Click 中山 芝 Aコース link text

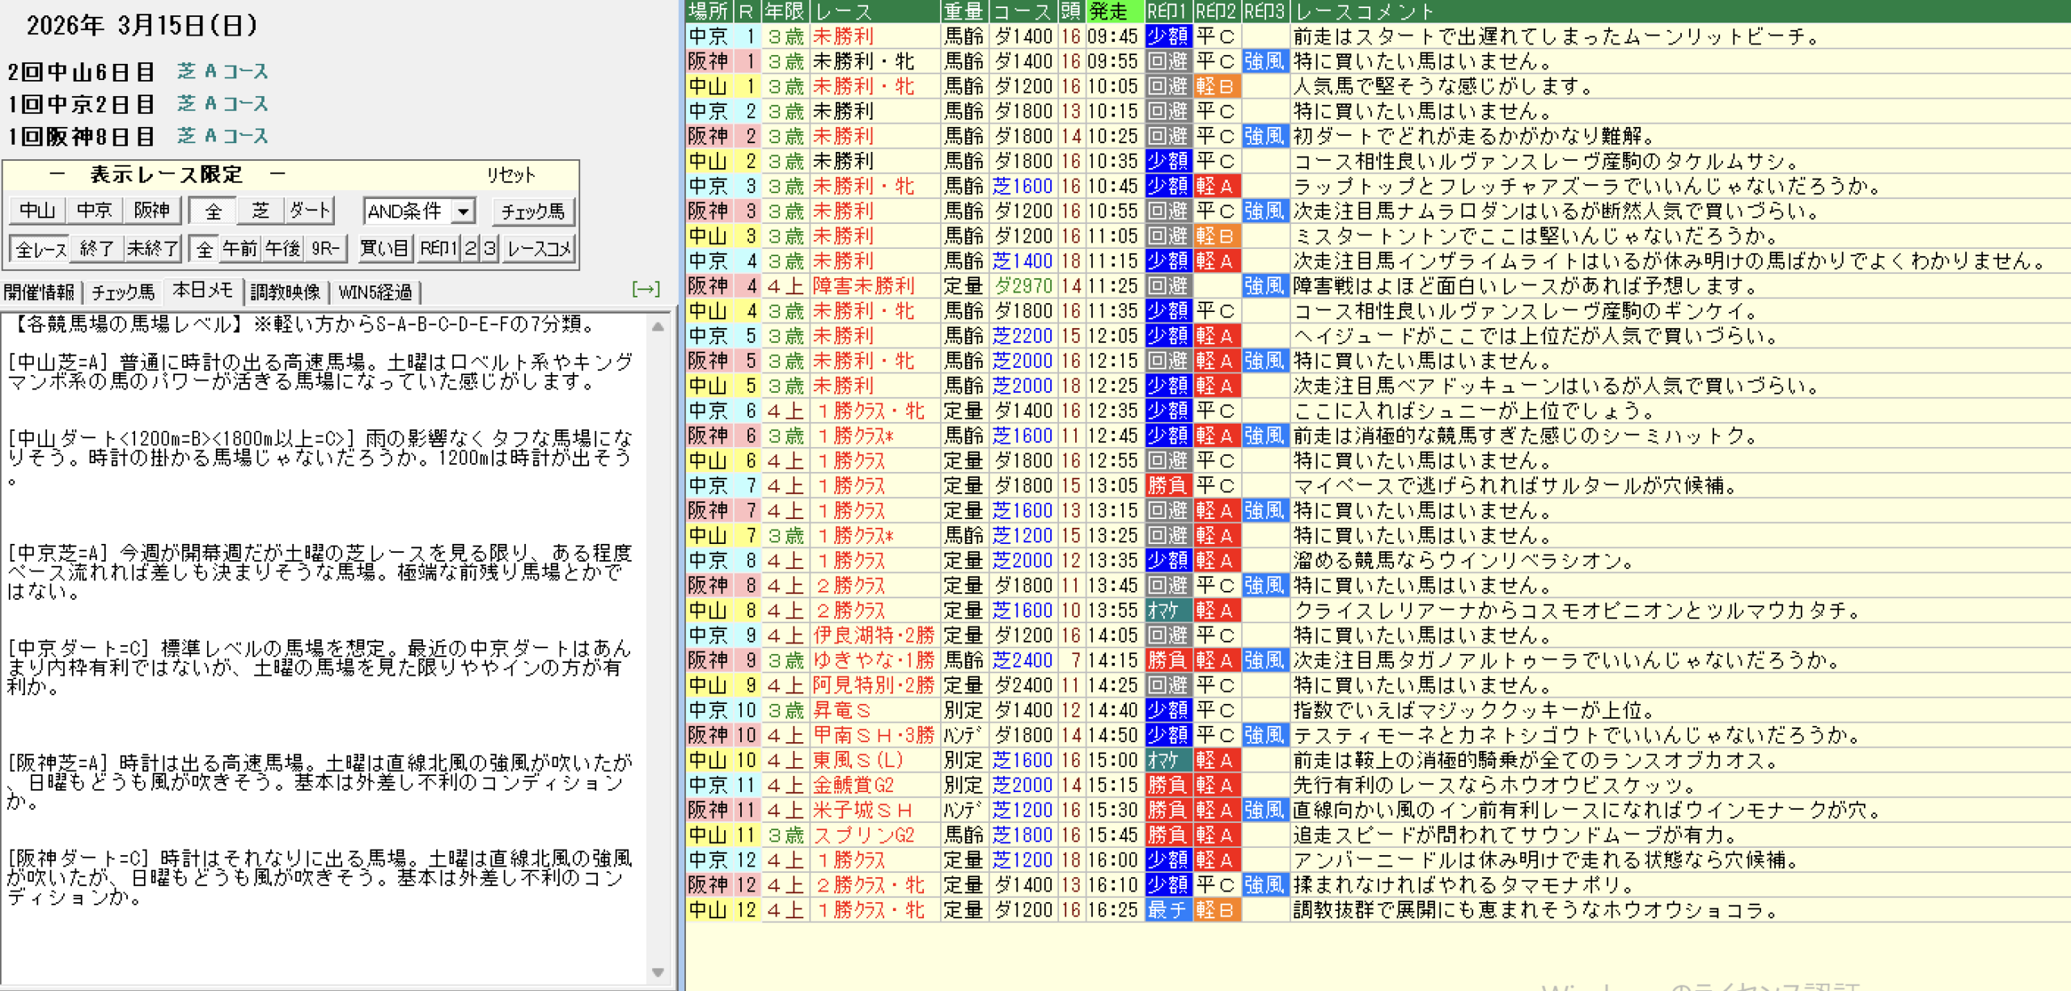(222, 72)
